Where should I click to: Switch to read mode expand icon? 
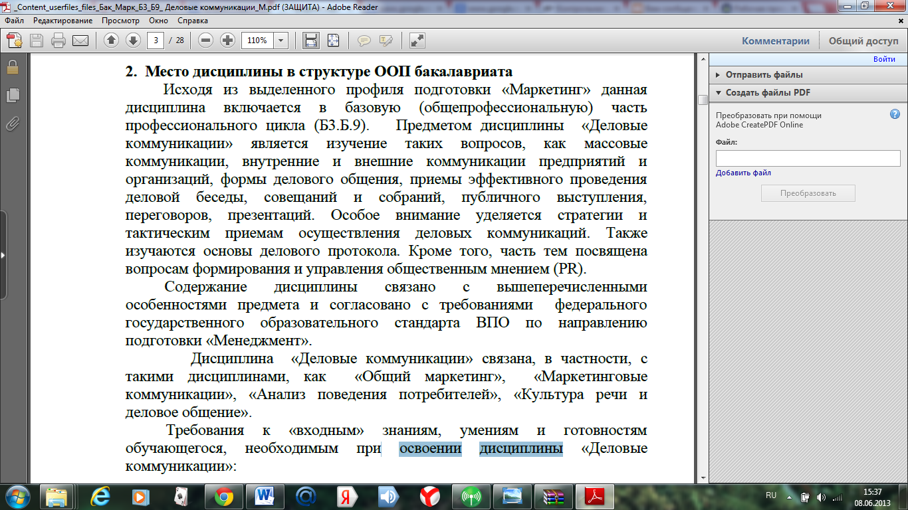[x=417, y=41]
